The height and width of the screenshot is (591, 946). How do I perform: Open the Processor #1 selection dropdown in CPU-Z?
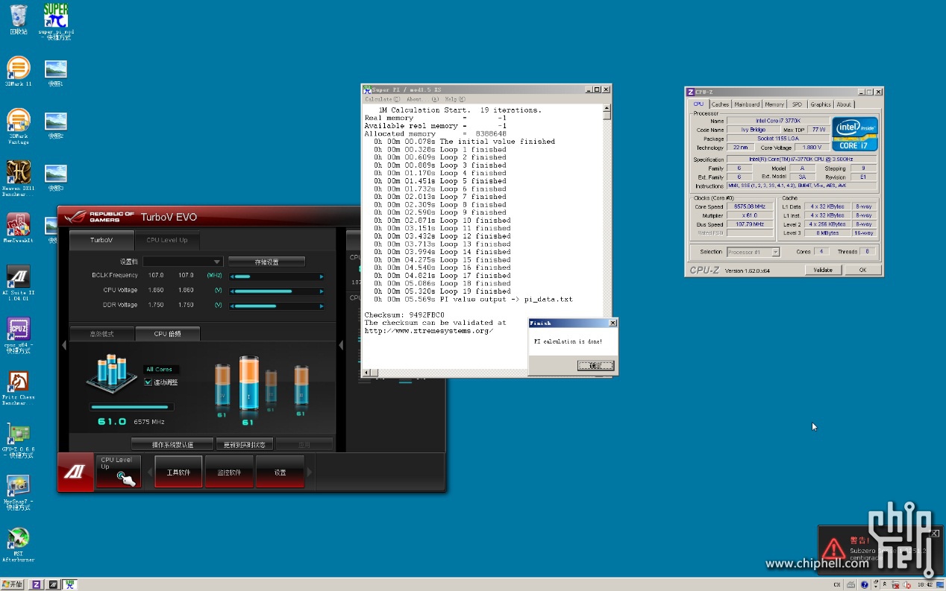pos(754,252)
